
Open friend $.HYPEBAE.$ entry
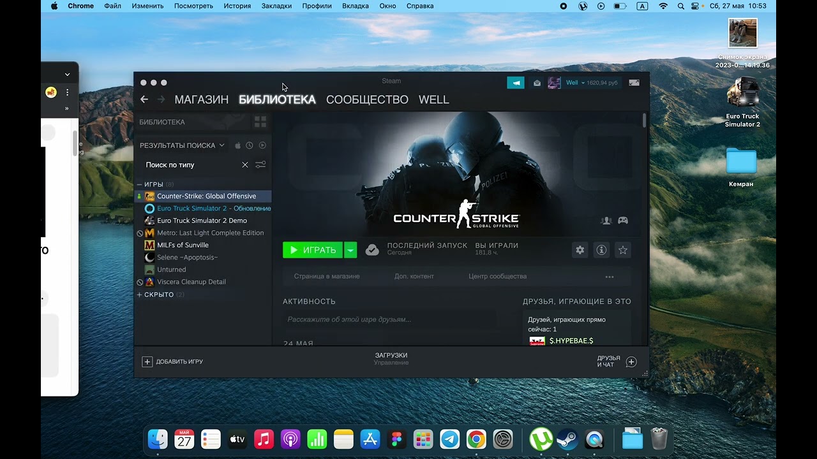coord(562,341)
